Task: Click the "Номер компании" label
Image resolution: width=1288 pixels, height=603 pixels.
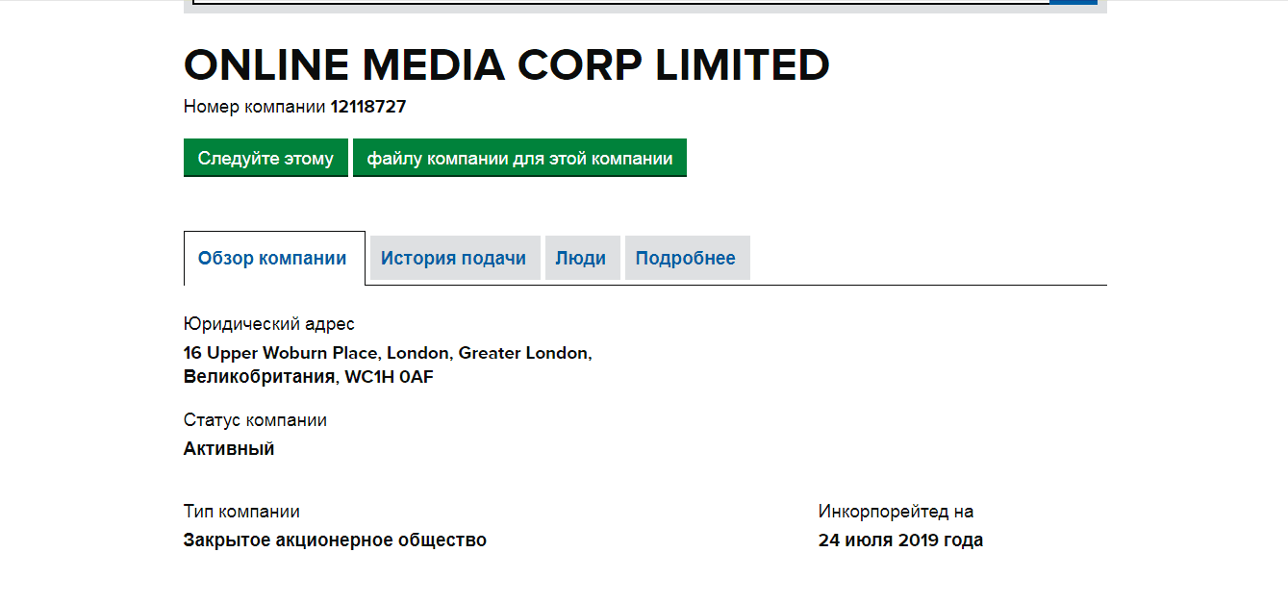Action: click(x=255, y=107)
